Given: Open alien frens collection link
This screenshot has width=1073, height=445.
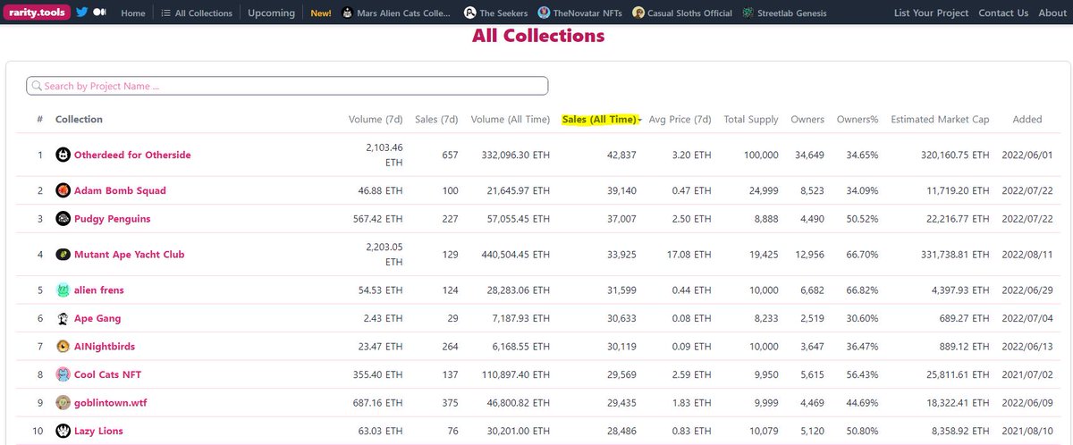Looking at the screenshot, I should pos(99,290).
